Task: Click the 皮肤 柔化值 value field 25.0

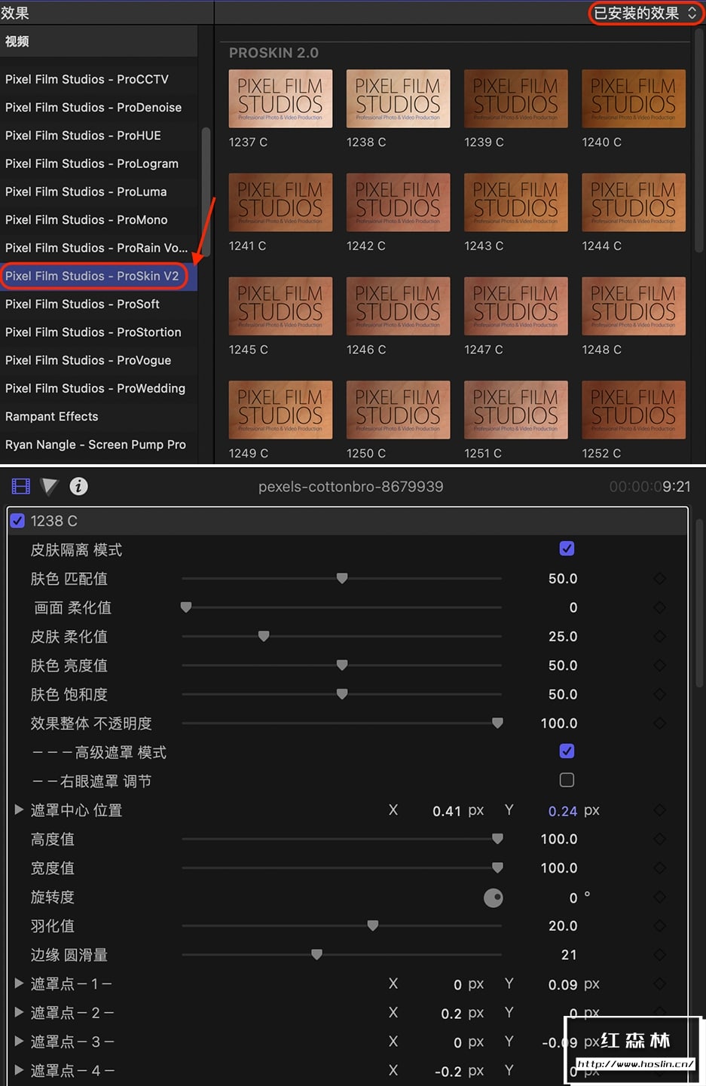Action: click(563, 637)
